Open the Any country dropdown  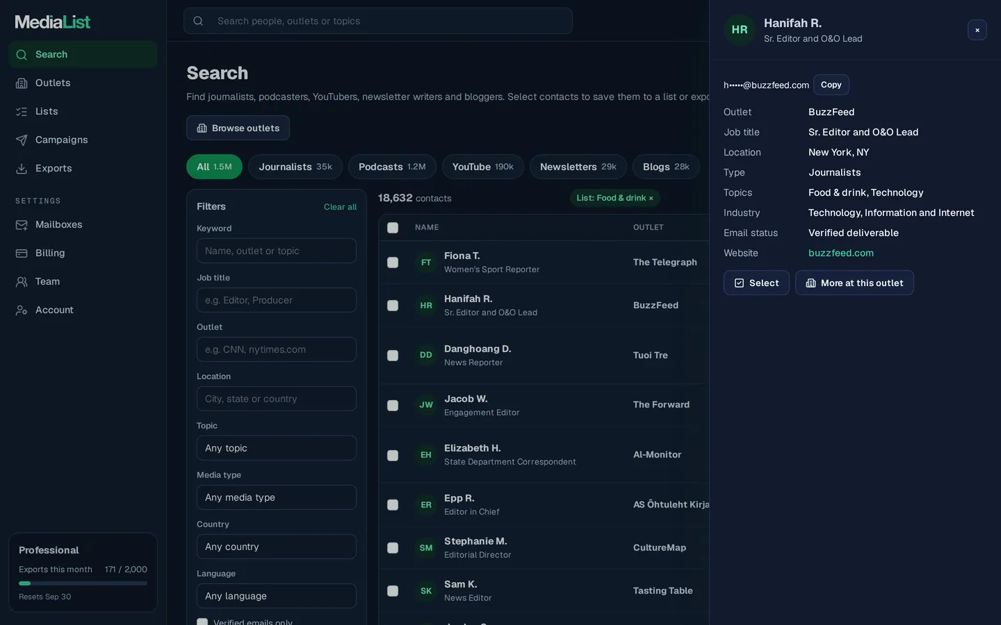[277, 547]
